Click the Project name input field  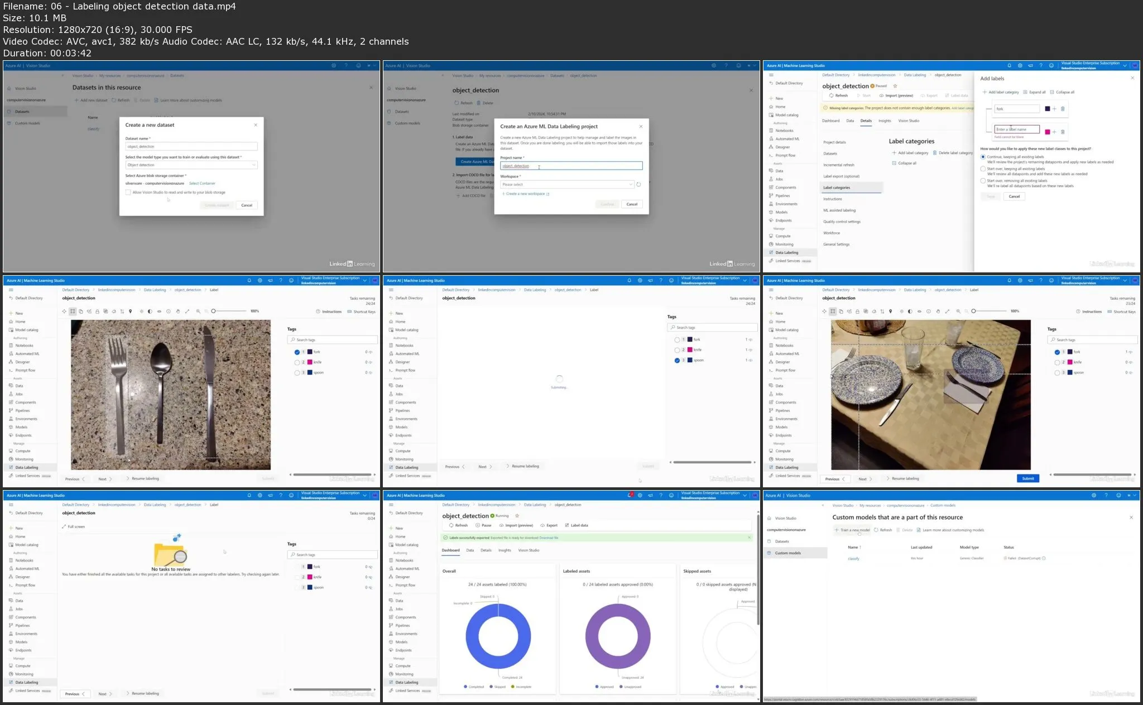(571, 166)
